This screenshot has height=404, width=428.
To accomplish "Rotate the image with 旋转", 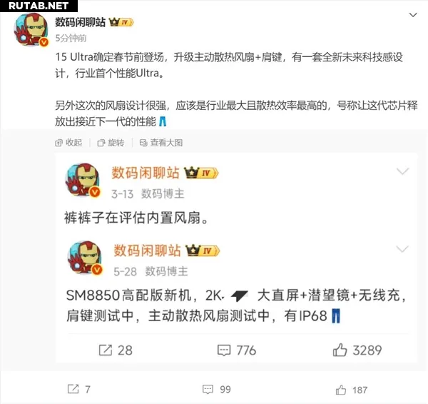I will pyautogui.click(x=111, y=143).
